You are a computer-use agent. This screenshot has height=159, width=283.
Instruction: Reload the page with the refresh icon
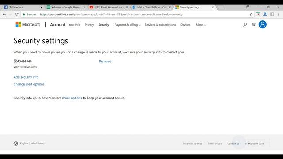pyautogui.click(x=17, y=15)
